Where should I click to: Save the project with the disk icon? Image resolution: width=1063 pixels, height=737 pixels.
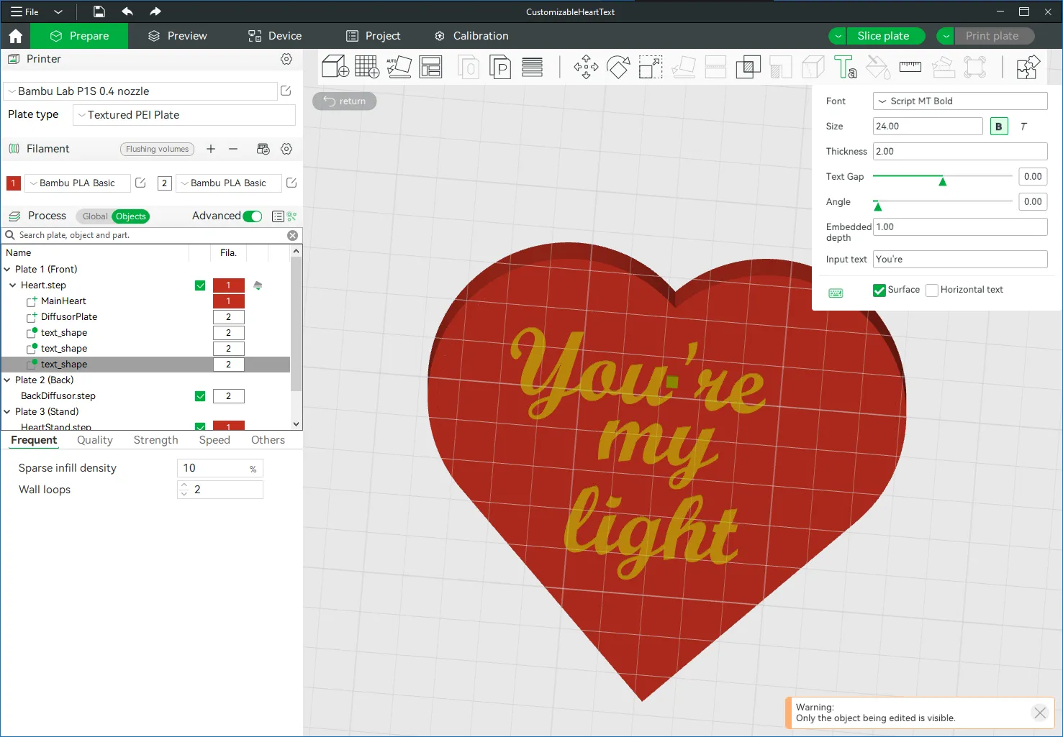[99, 12]
